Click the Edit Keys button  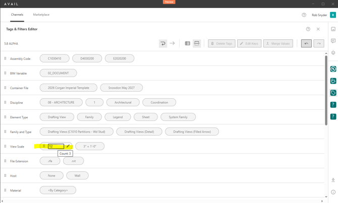249,43
